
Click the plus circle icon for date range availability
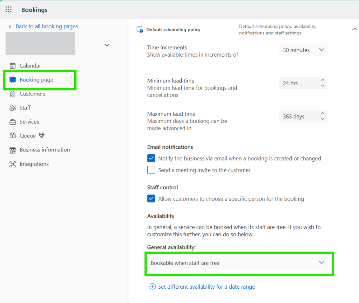pyautogui.click(x=153, y=286)
